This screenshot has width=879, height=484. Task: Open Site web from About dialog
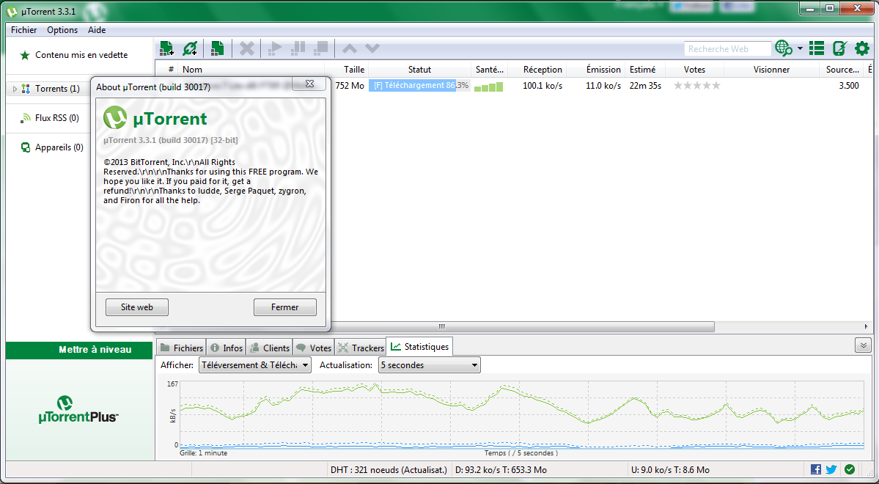pyautogui.click(x=136, y=307)
